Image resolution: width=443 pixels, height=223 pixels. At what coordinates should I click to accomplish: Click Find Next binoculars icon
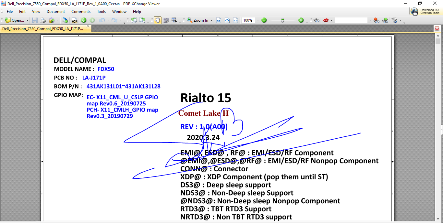(x=385, y=20)
